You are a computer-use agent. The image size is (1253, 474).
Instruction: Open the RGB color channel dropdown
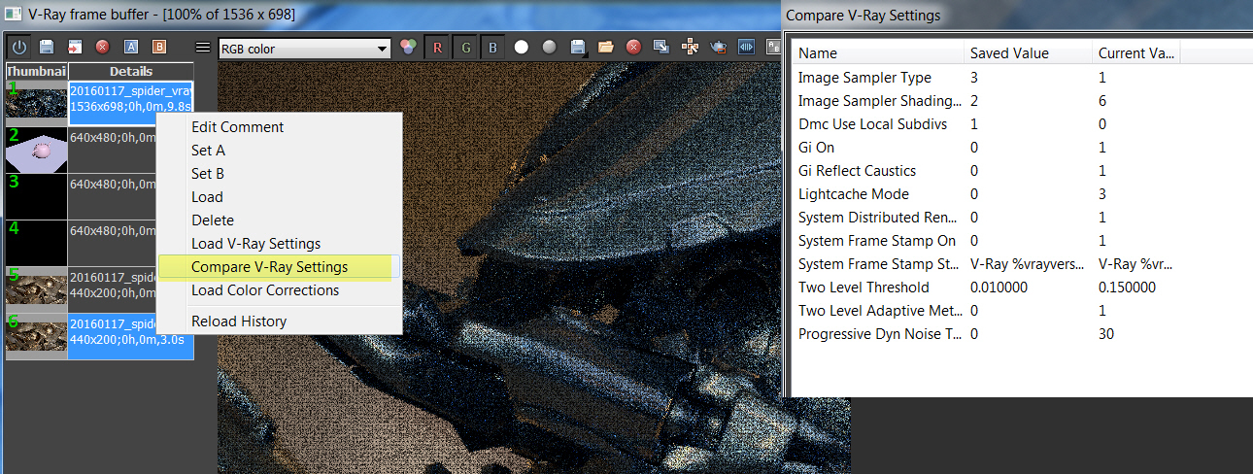click(x=304, y=48)
